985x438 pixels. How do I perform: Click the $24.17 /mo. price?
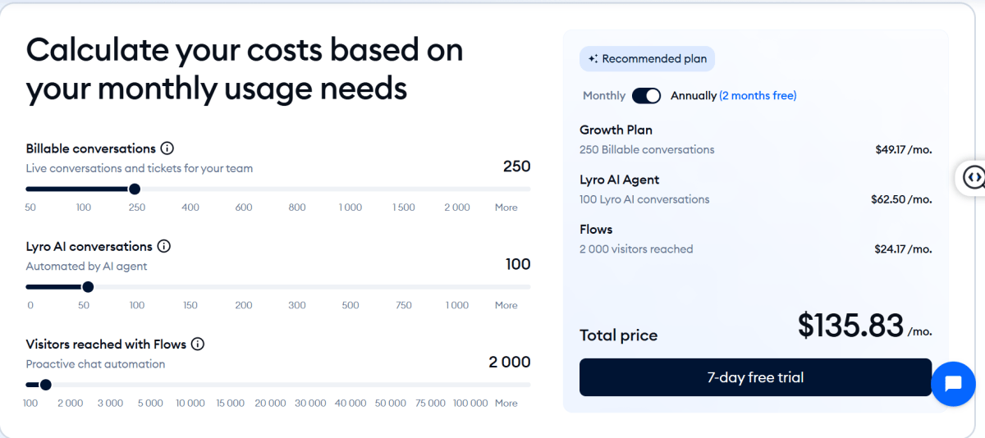coord(904,249)
